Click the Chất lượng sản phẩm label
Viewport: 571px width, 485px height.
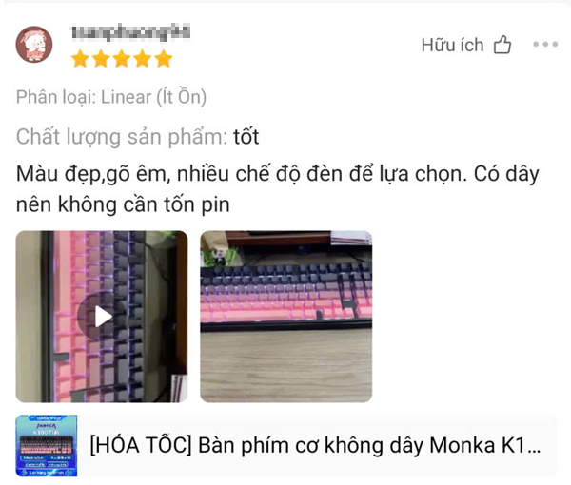pyautogui.click(x=122, y=137)
